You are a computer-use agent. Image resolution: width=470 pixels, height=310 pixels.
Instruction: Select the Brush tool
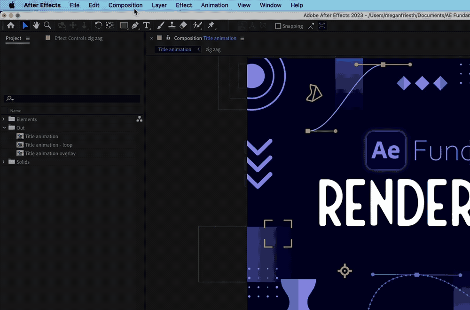coord(161,25)
